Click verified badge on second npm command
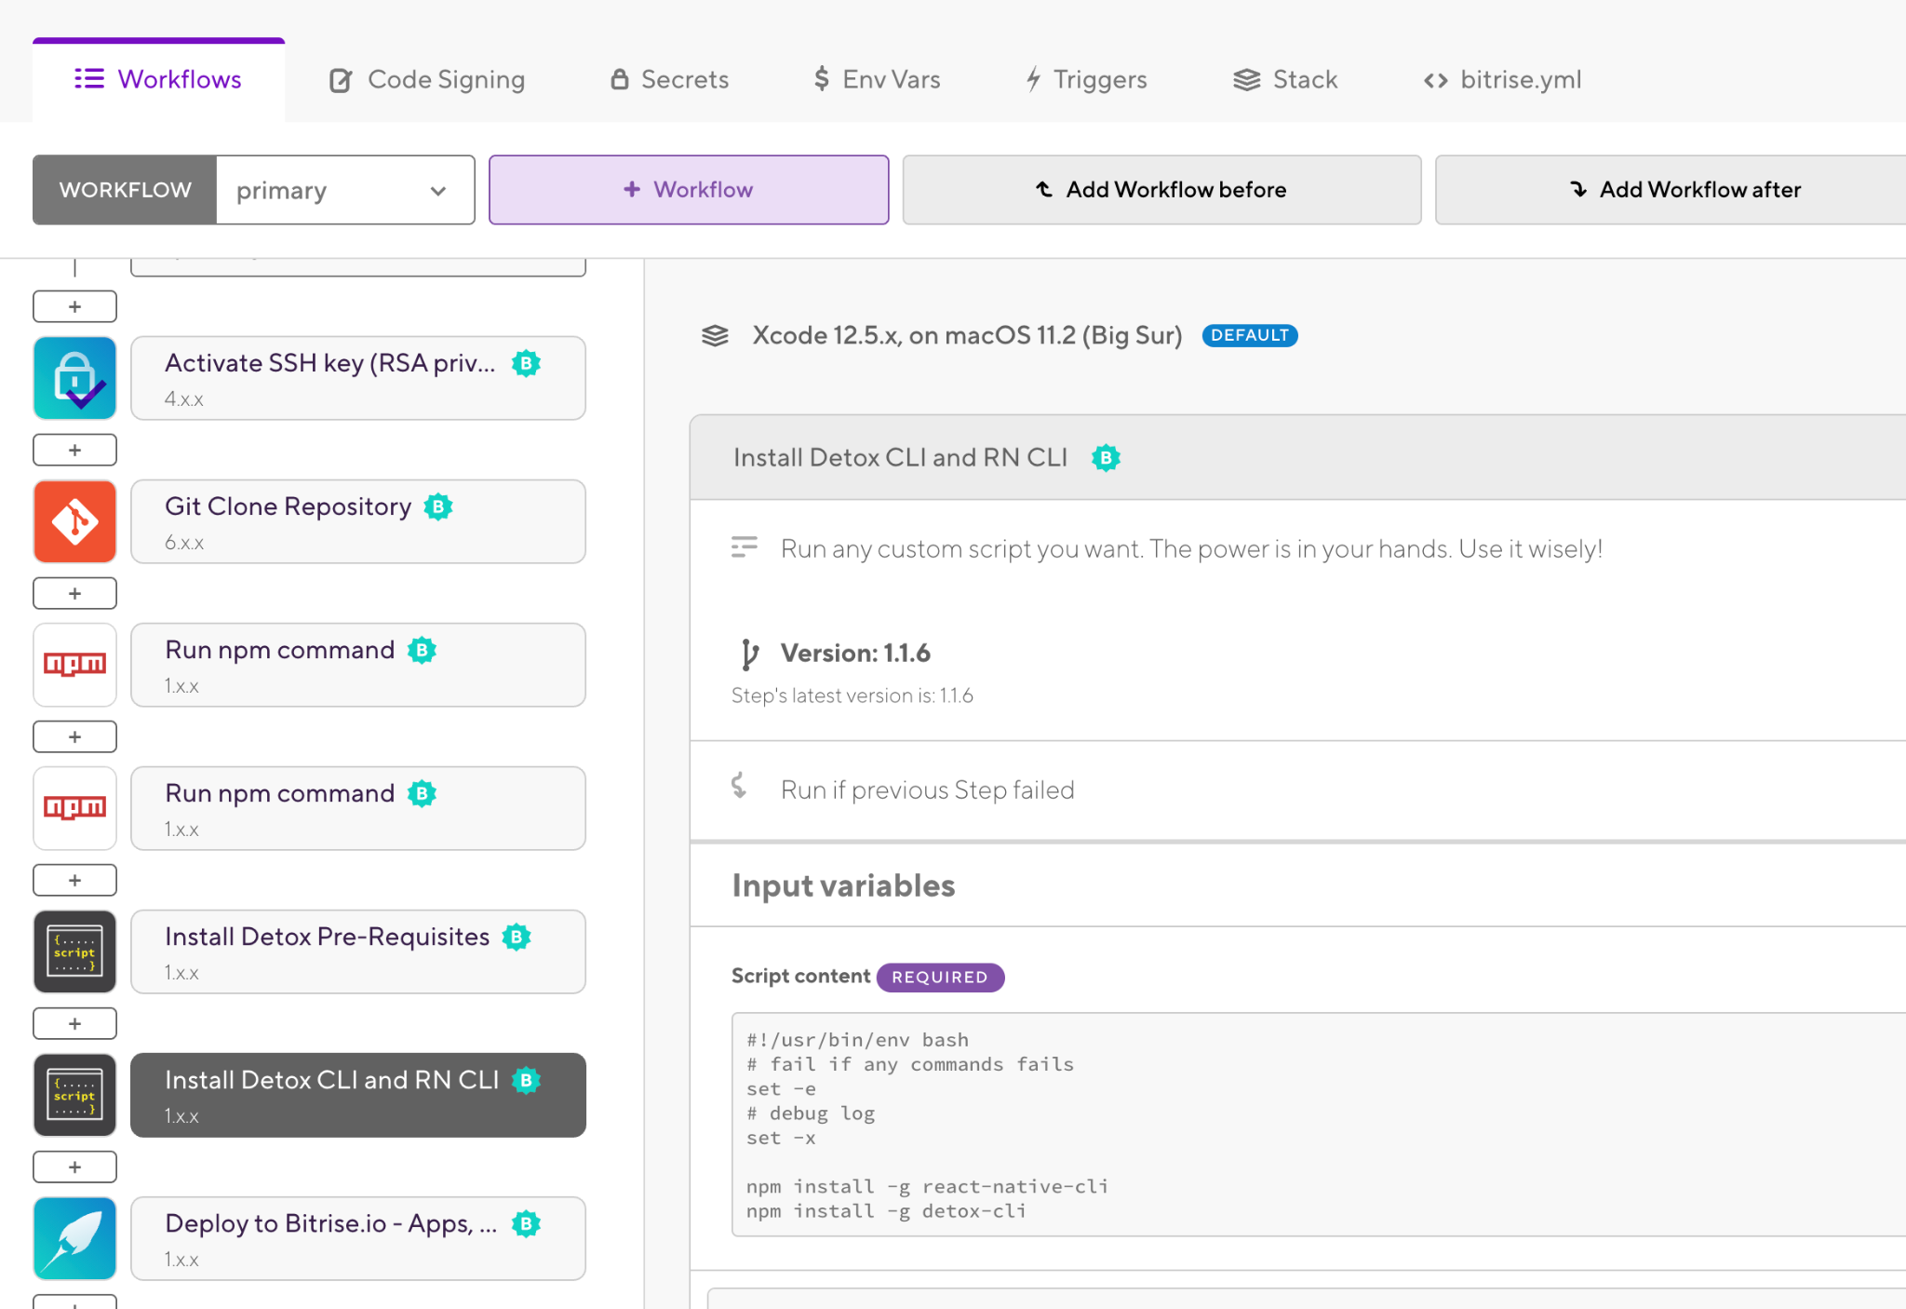 tap(423, 793)
